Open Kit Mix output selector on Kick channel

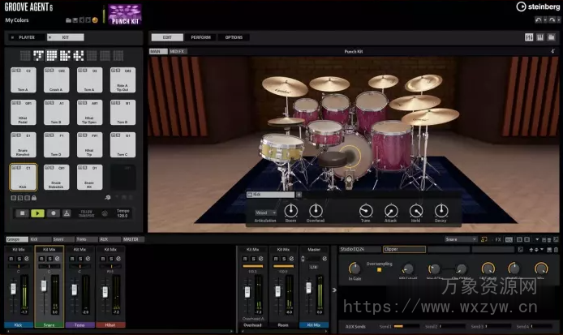19,249
